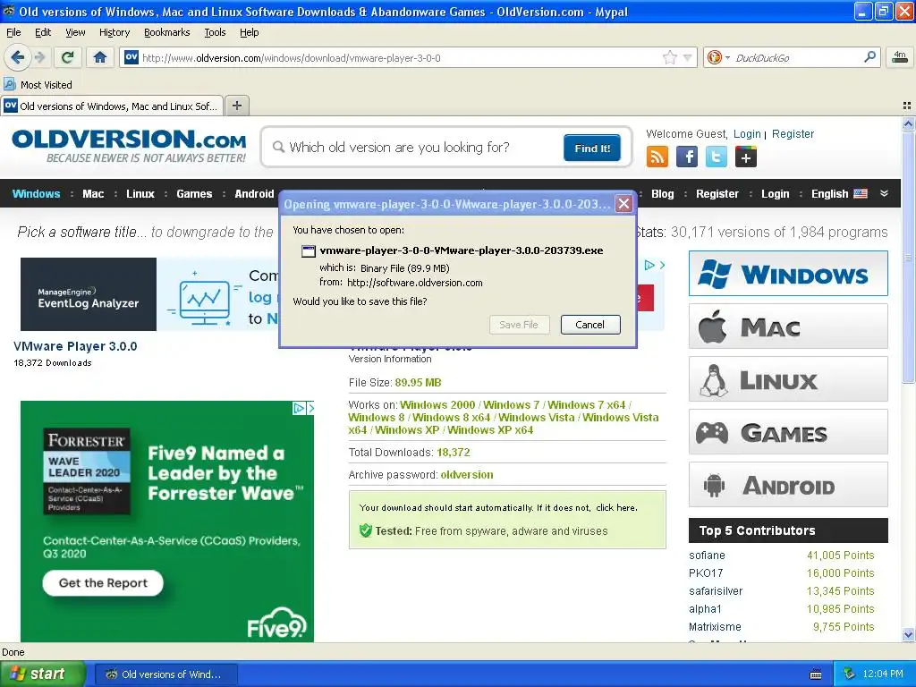Open the View menu

point(75,32)
